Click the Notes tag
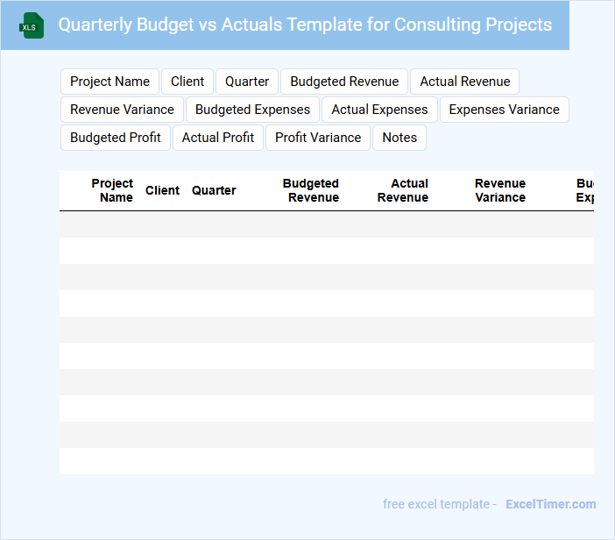 pyautogui.click(x=399, y=138)
